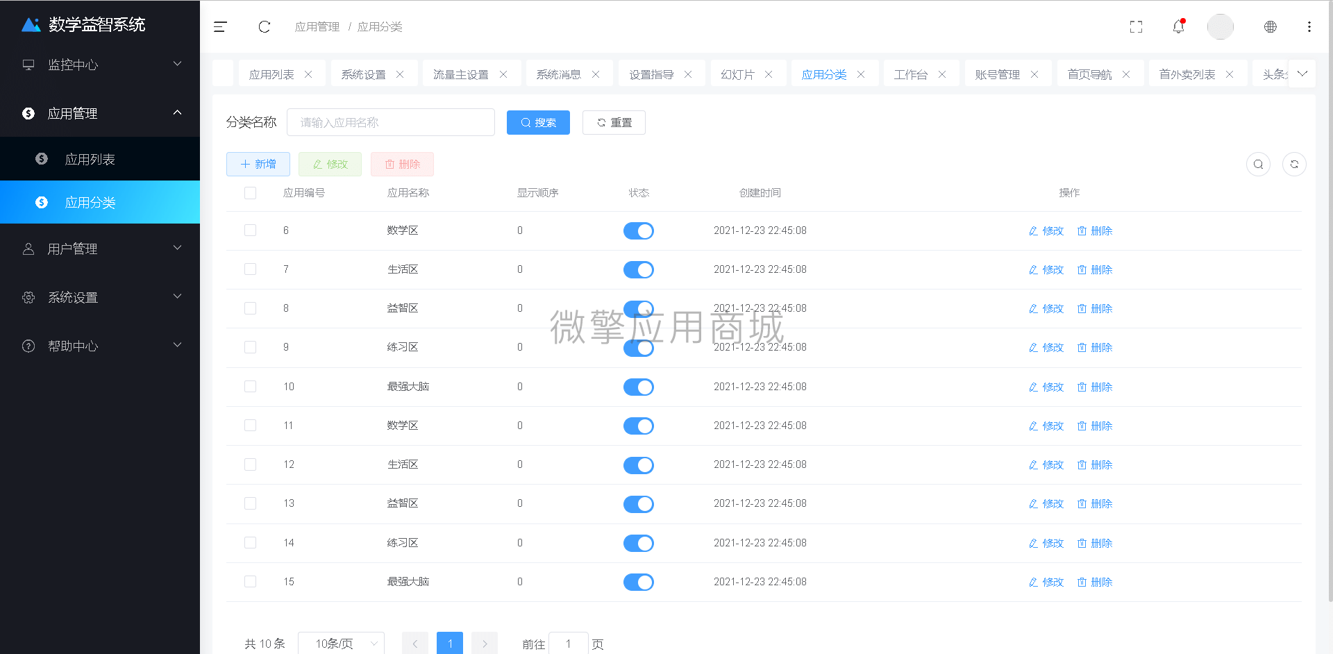This screenshot has width=1333, height=654.
Task: Check the row with 应用编号 6
Action: pyautogui.click(x=251, y=230)
